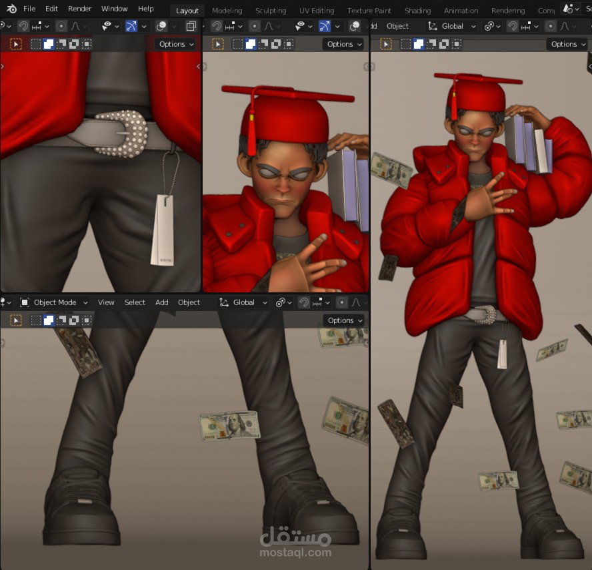
Task: Open snapping settings dropdown in belt close-up viewport
Action: [41, 26]
